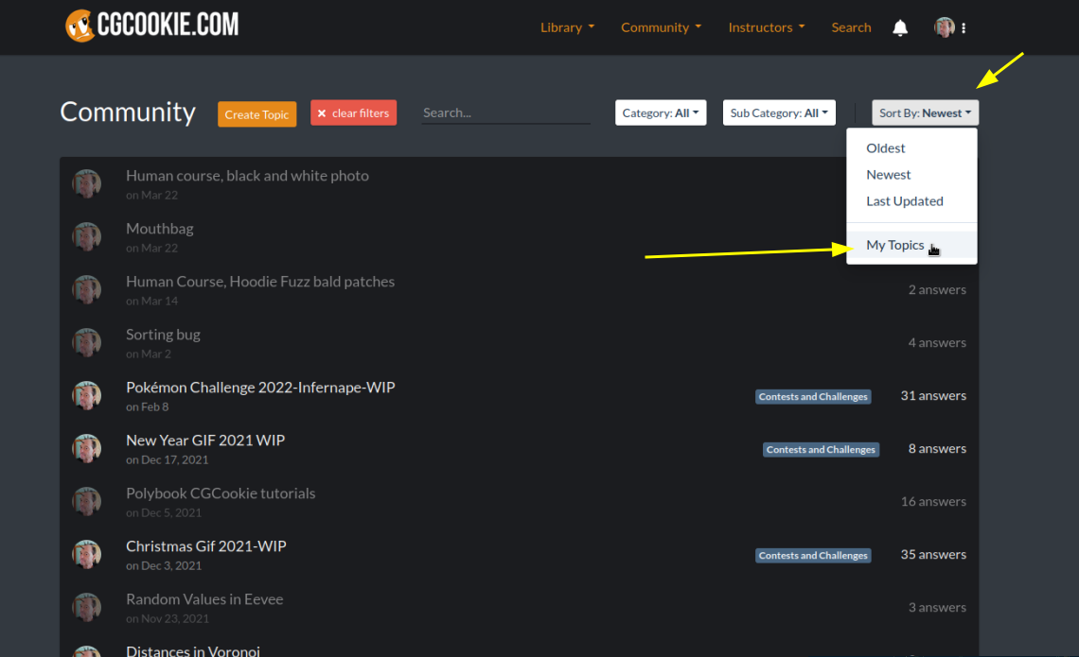Open Pokémon Challenge 2022-Infernape-WIP topic
The image size is (1079, 657).
pyautogui.click(x=260, y=387)
